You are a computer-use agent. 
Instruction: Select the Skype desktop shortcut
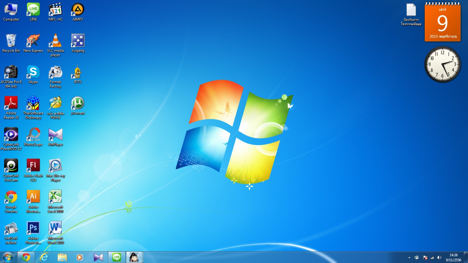pos(33,75)
